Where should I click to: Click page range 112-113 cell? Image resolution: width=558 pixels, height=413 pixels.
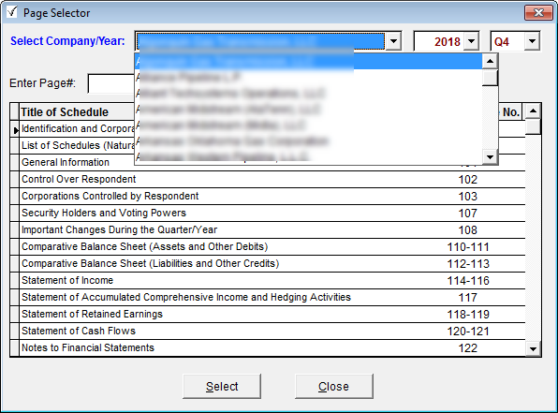(x=467, y=263)
